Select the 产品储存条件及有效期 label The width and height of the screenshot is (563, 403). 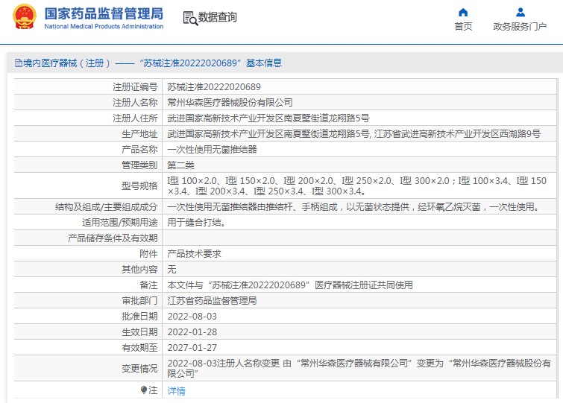113,238
